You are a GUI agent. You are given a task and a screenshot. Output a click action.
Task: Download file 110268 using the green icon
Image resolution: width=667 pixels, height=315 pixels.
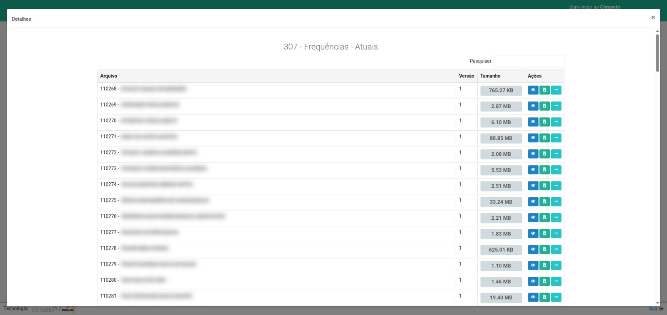point(544,90)
